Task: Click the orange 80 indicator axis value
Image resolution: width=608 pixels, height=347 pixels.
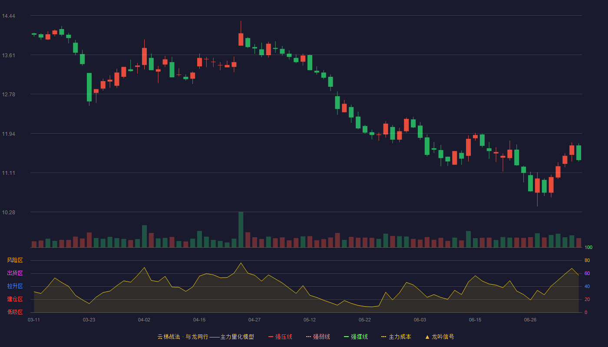Action: (x=587, y=260)
